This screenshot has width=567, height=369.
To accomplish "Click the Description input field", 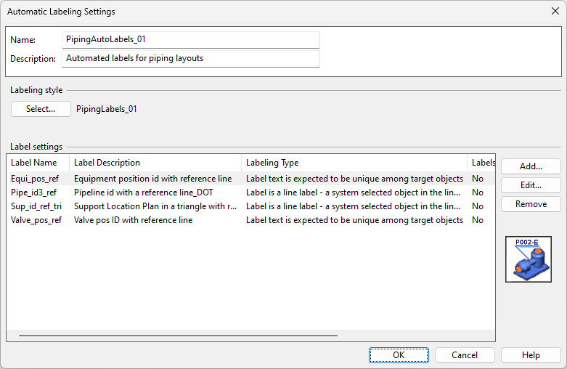I will pyautogui.click(x=191, y=58).
